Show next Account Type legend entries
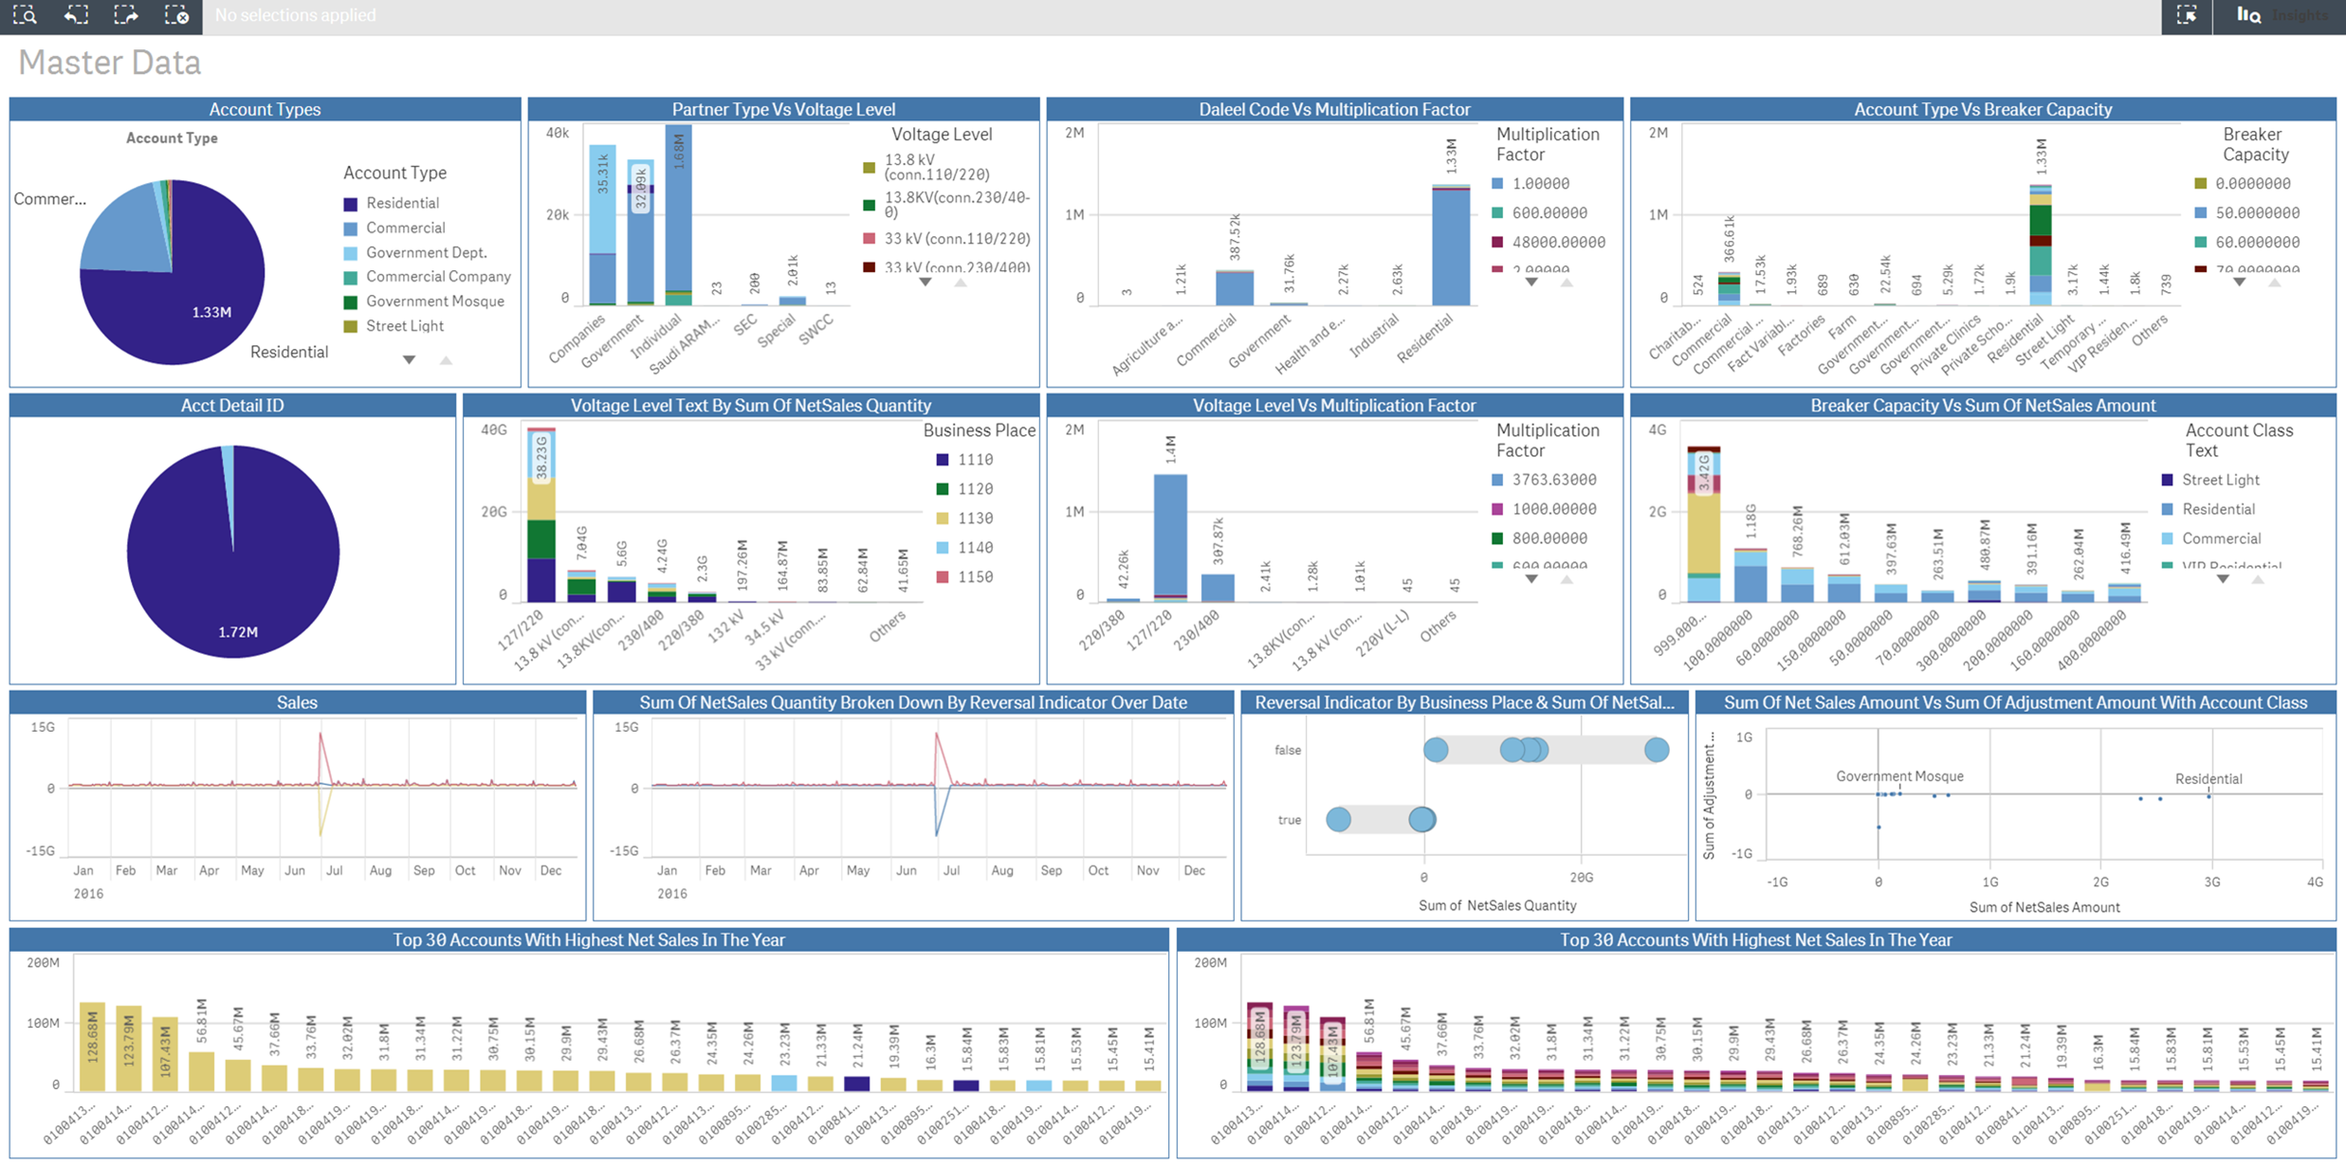 (x=409, y=360)
